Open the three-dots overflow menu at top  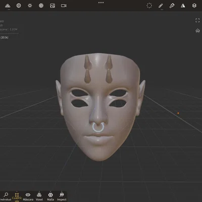[x=101, y=3]
